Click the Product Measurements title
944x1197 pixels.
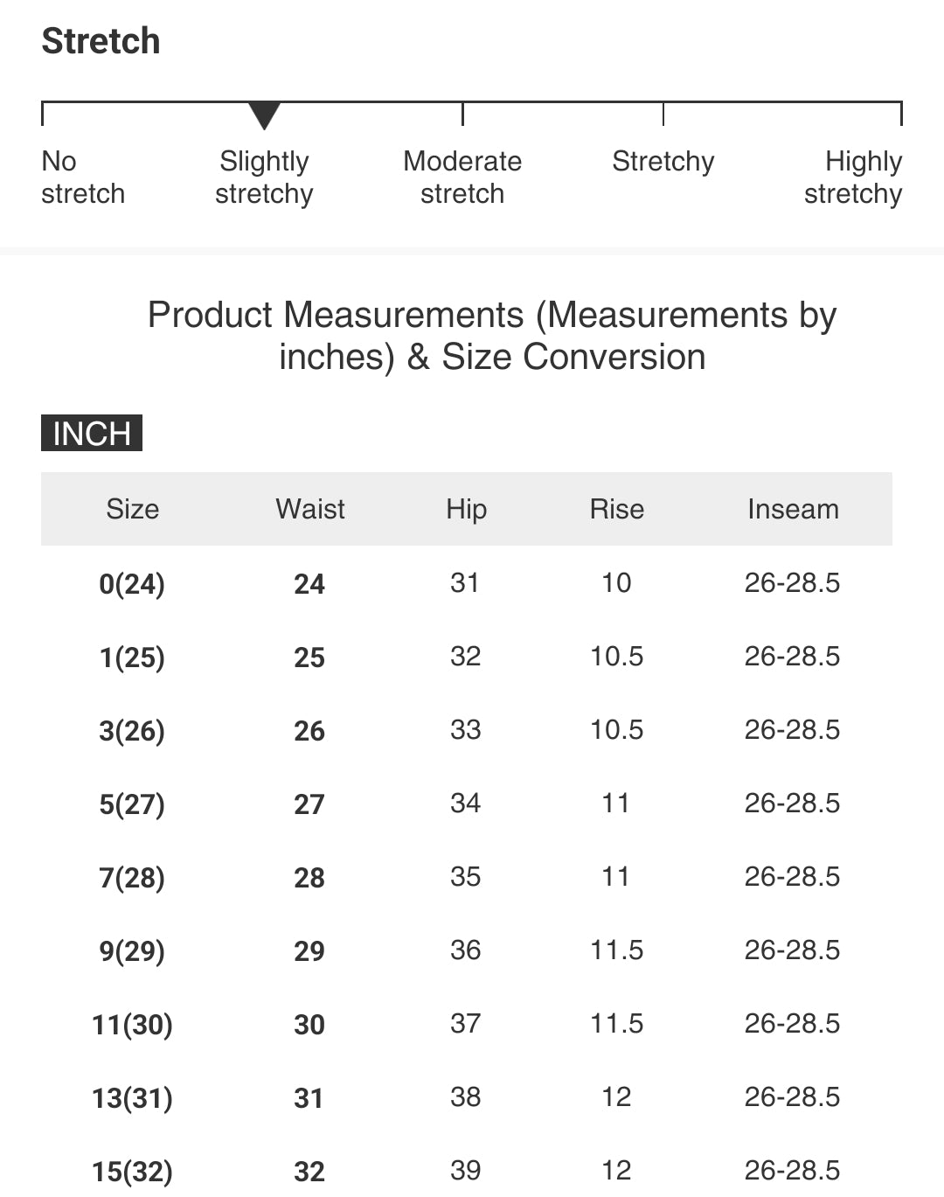coord(492,336)
